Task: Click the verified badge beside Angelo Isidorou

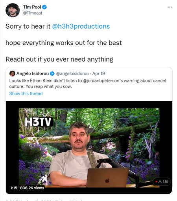Action: click(52, 74)
